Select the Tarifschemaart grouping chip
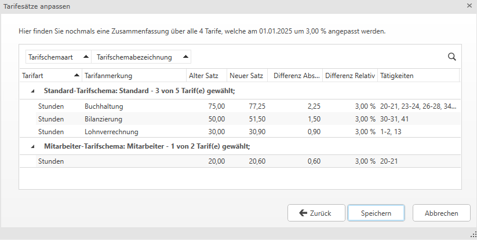Viewport: 477px width, 240px height. pos(52,57)
